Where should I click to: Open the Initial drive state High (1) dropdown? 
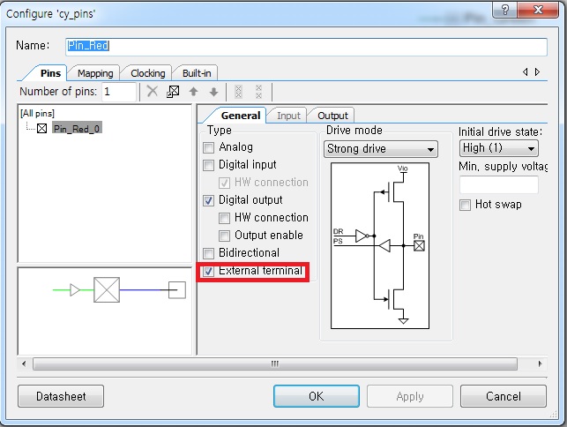click(x=498, y=148)
